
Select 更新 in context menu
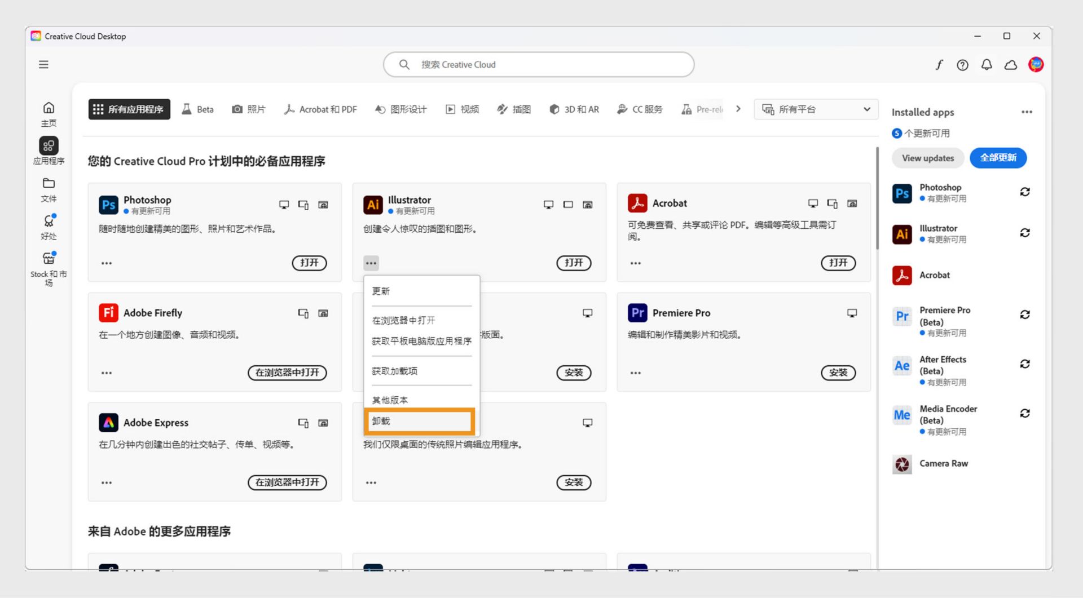(x=421, y=291)
